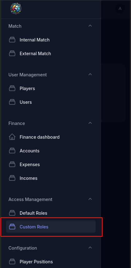Click the dimmed overlay to close the sidebar

[x=116, y=171]
